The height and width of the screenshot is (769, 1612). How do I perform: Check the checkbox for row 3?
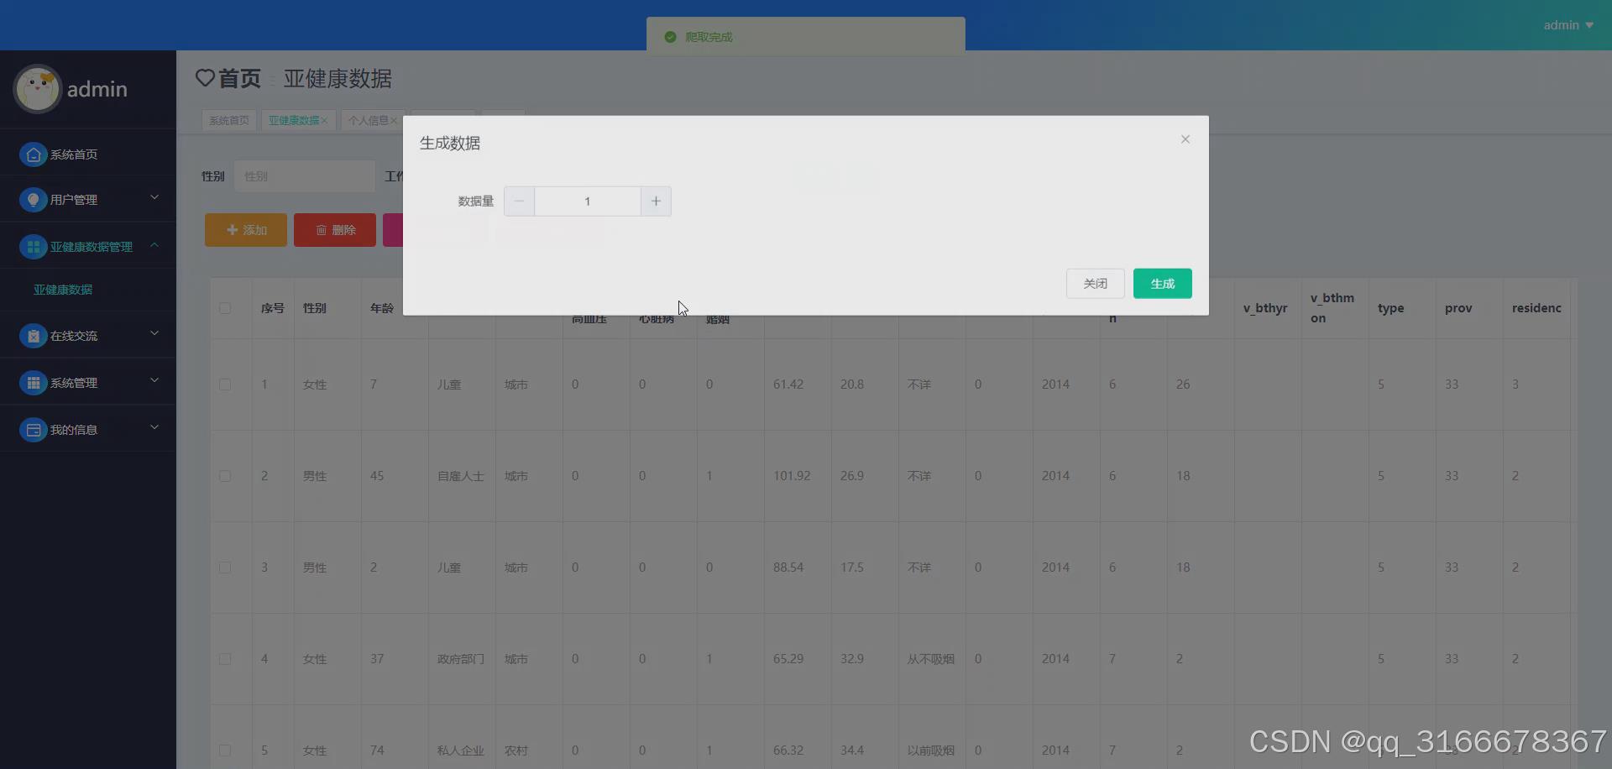tap(225, 568)
